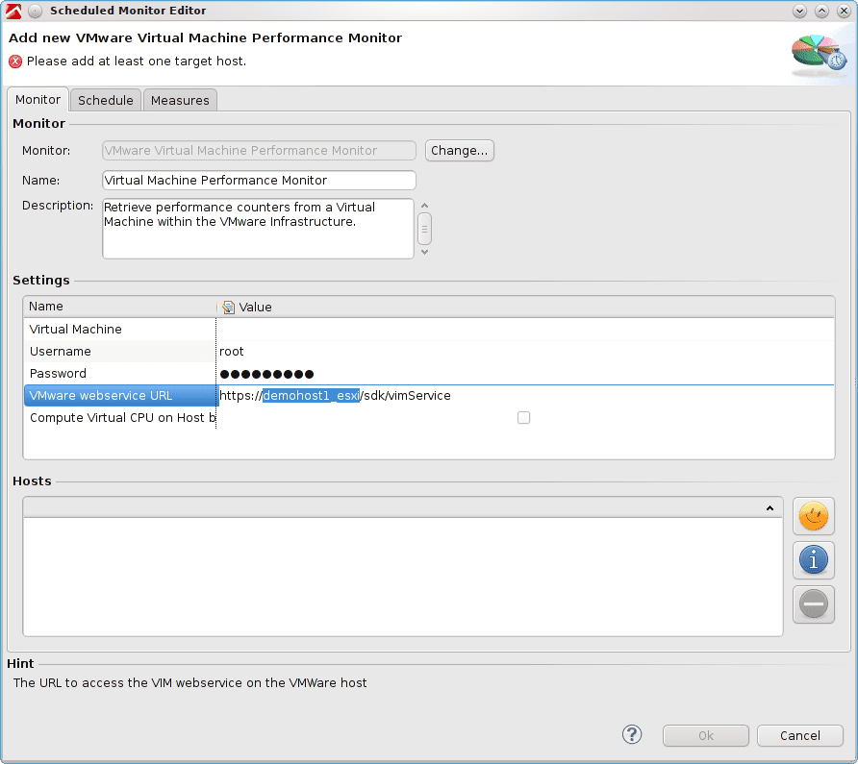Viewport: 858px width, 764px height.
Task: Click the 'root' username value
Action: pyautogui.click(x=232, y=351)
